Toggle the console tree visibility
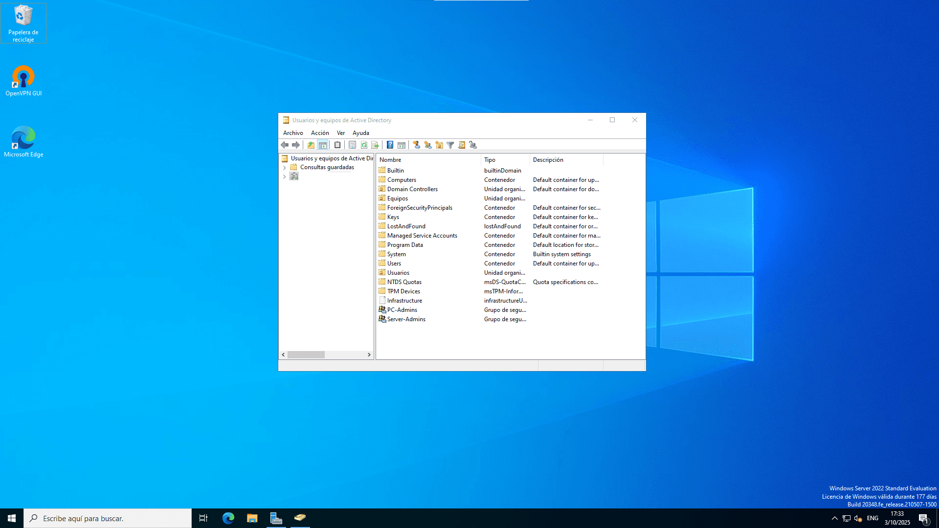The width and height of the screenshot is (939, 528). tap(323, 145)
